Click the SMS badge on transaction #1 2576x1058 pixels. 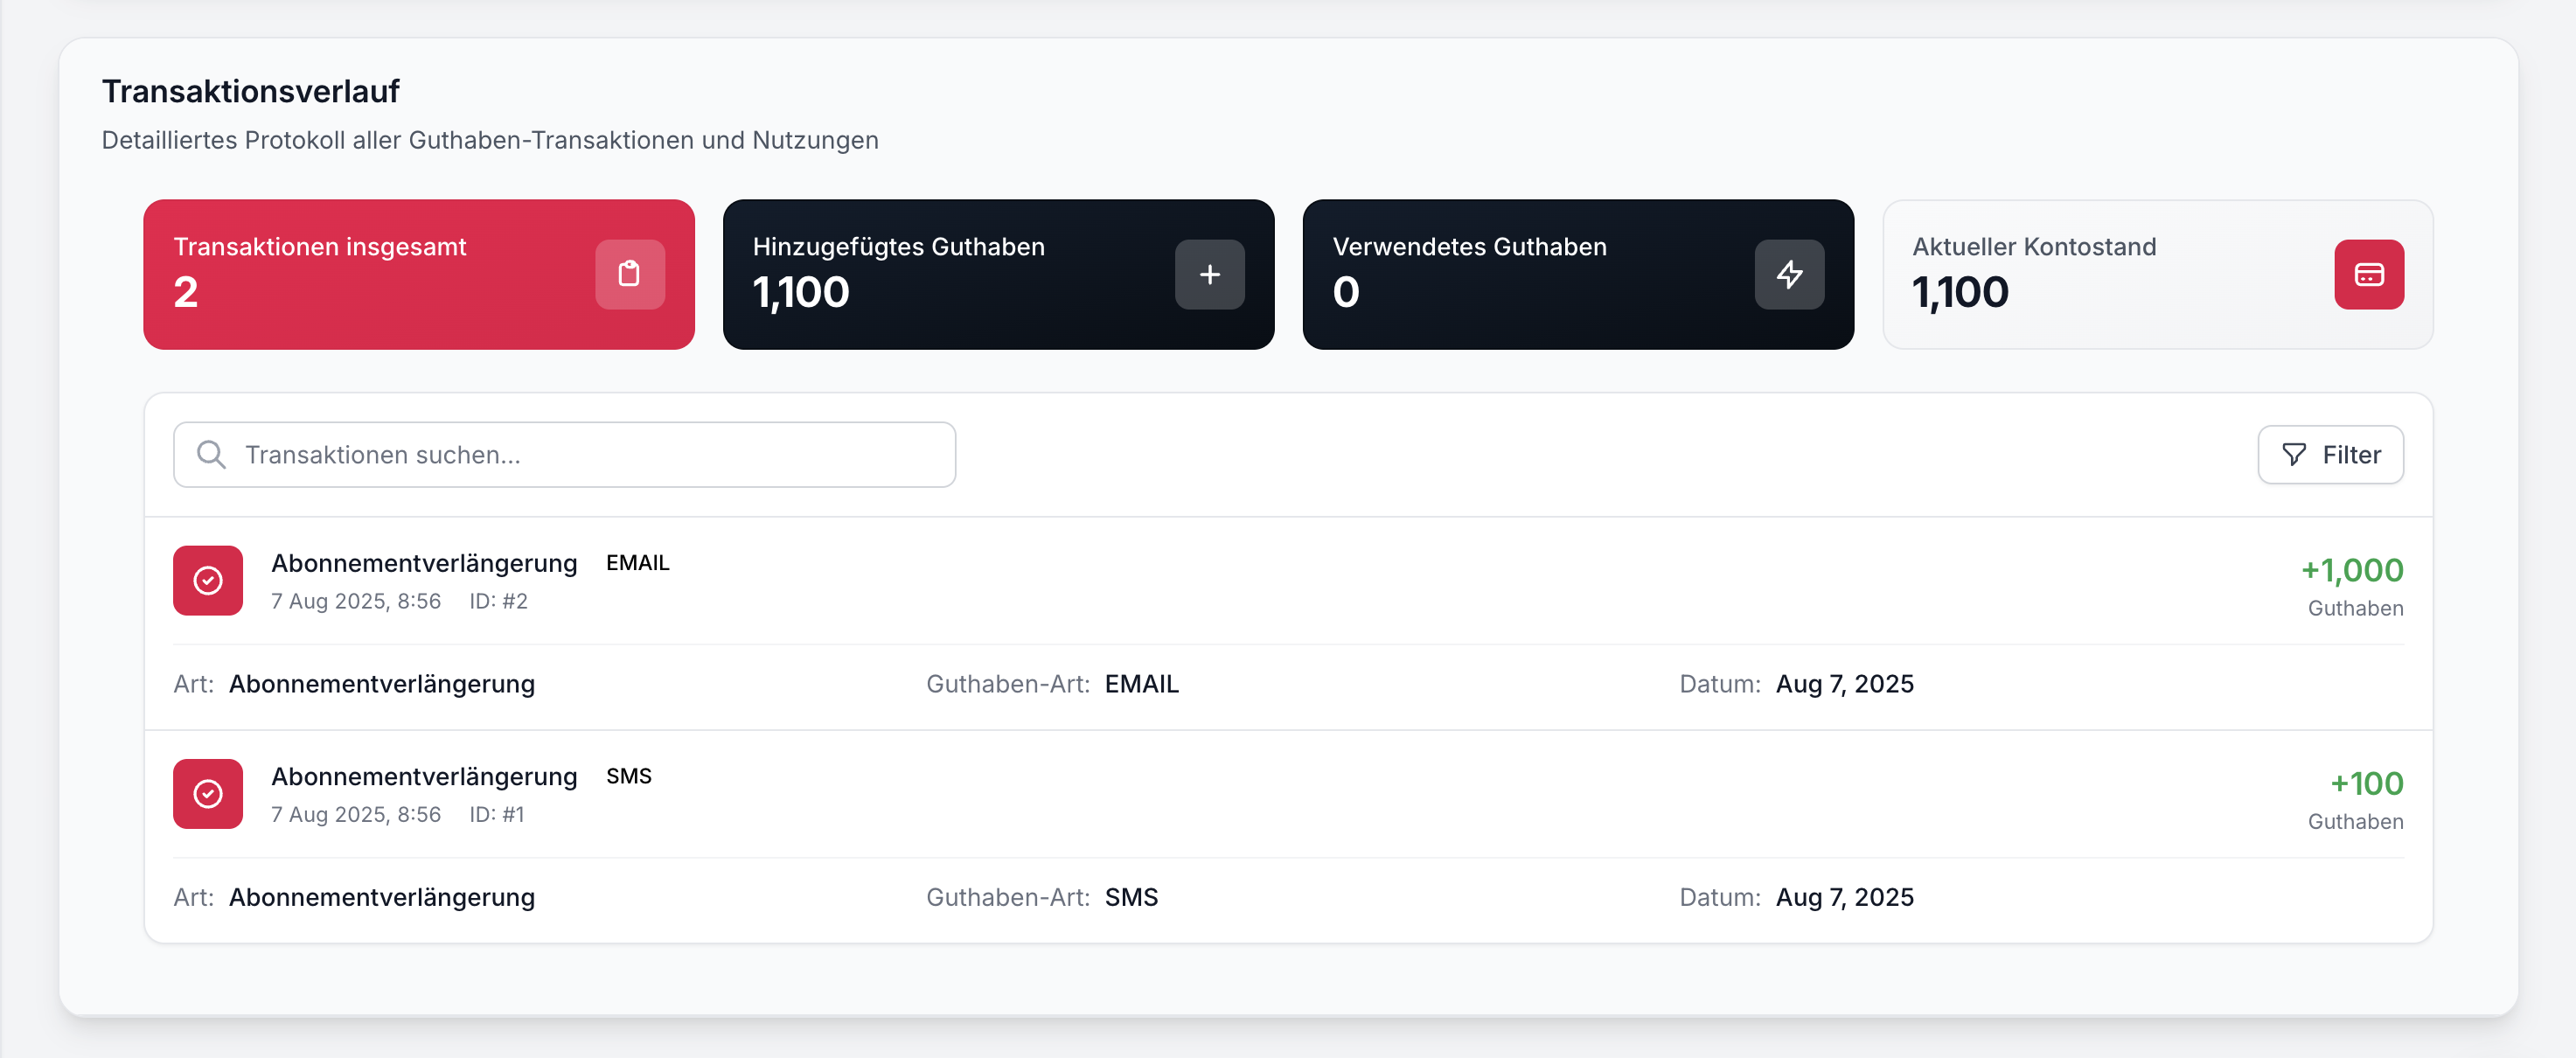(628, 776)
